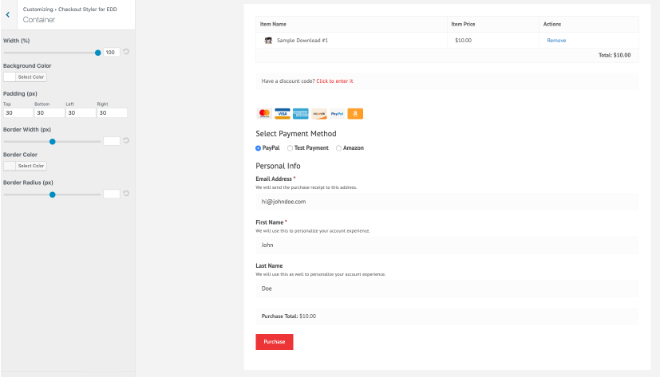Remove Sample Download #1 from cart

pos(556,41)
